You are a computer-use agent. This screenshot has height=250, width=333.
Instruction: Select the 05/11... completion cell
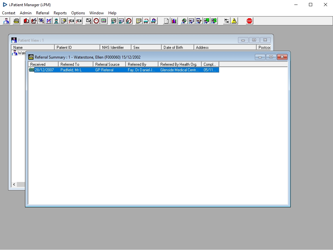click(x=210, y=70)
